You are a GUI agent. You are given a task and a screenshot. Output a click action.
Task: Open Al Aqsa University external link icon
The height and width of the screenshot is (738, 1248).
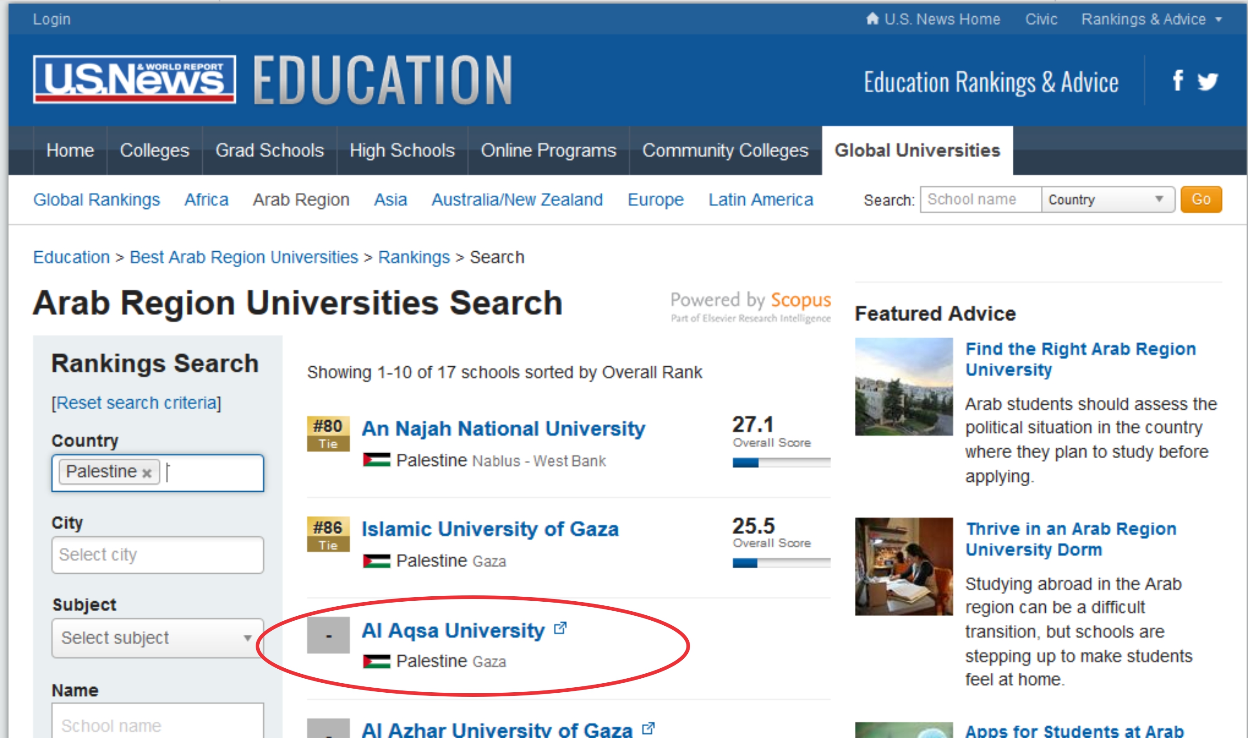pyautogui.click(x=560, y=628)
